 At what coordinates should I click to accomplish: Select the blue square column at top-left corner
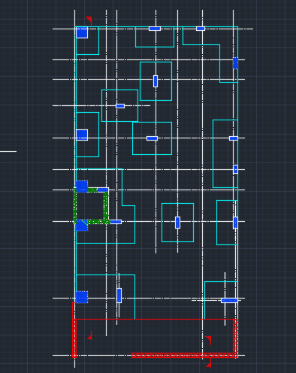82,32
